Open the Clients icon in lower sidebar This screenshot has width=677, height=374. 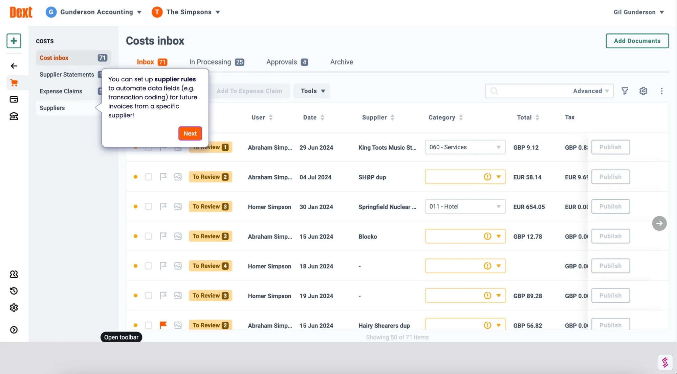coord(14,274)
